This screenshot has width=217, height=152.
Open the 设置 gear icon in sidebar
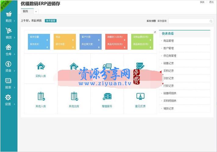(8, 98)
